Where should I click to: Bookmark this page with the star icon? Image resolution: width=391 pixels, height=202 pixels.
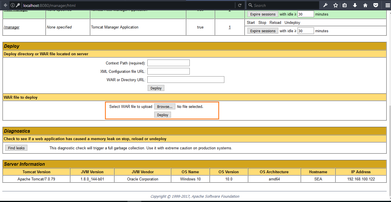click(335, 5)
